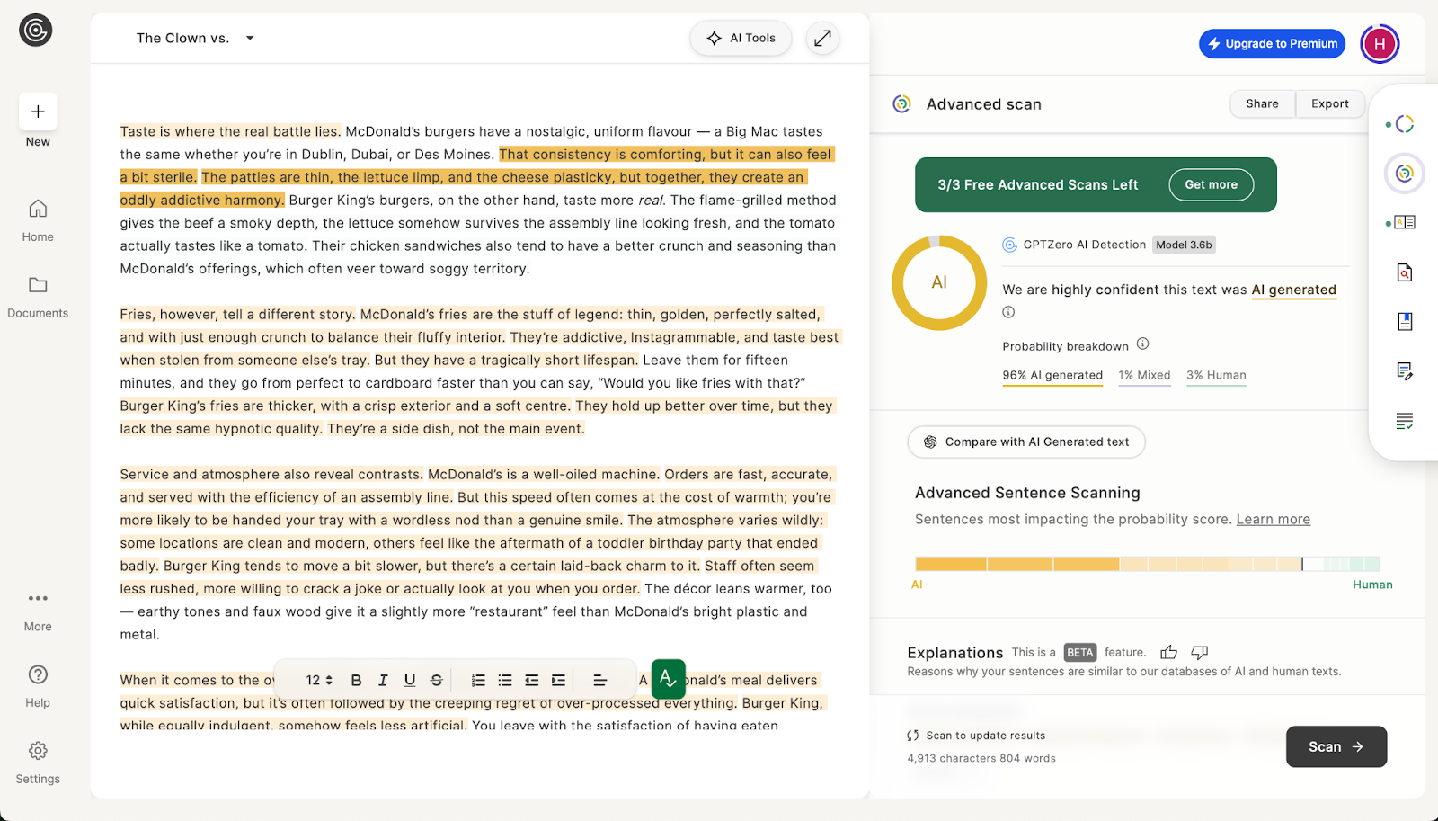Toggle italic formatting in the text toolbar

(x=383, y=680)
